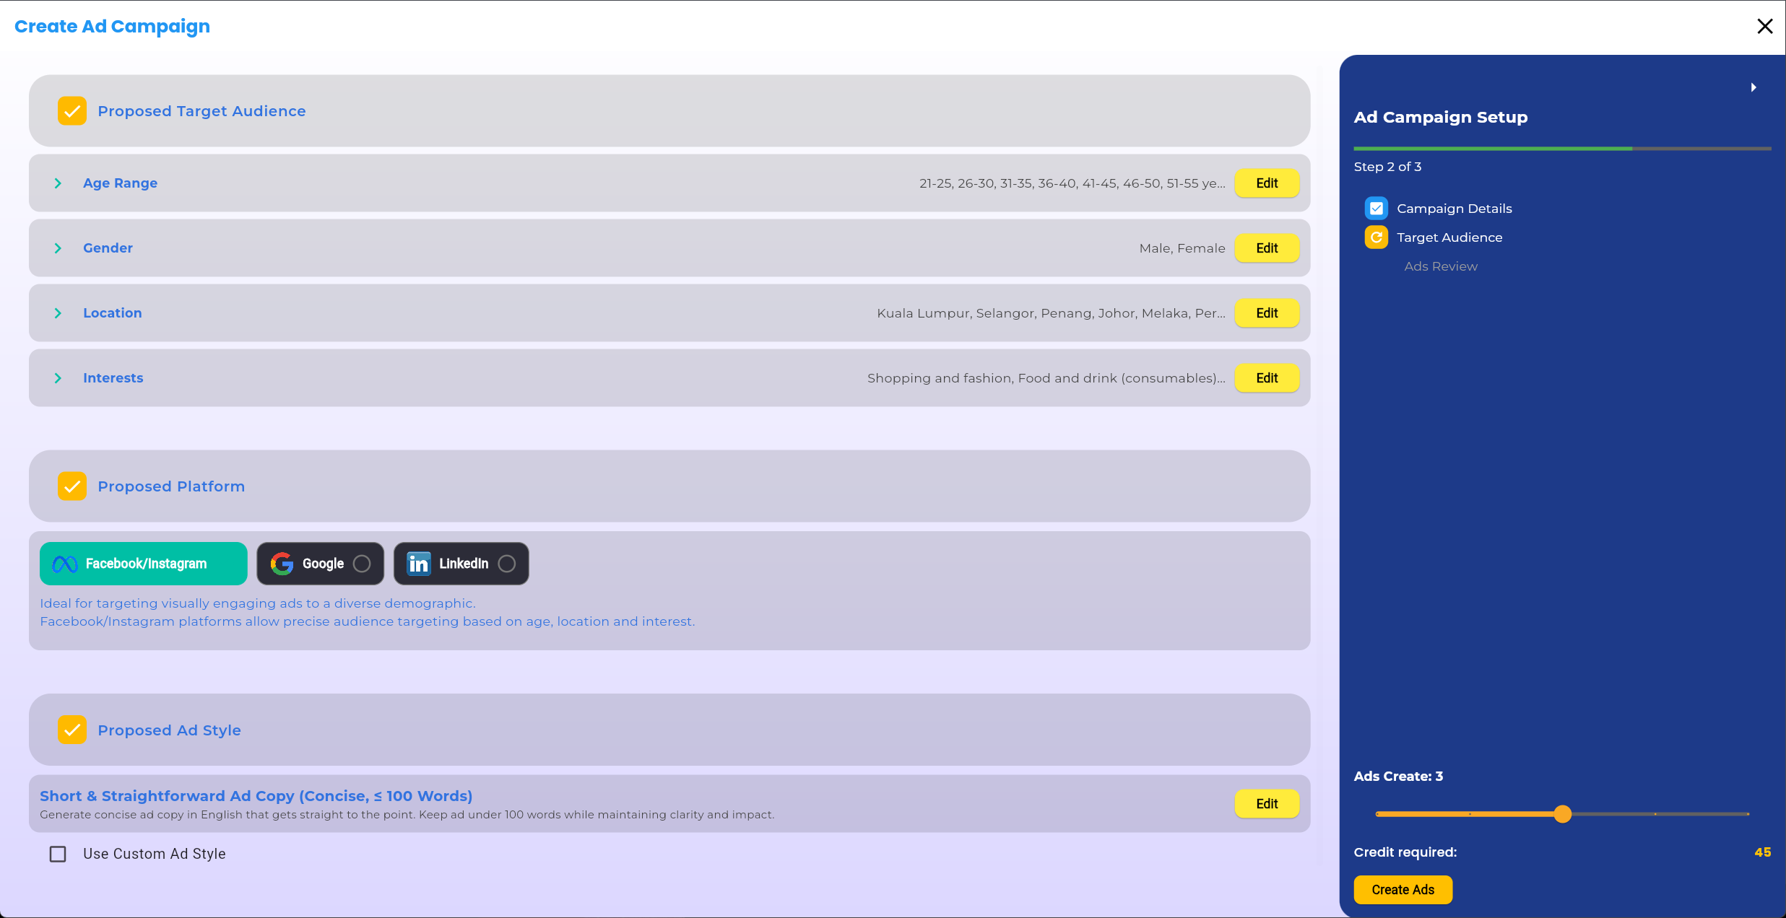Click the Ads Create slider handle

pyautogui.click(x=1563, y=814)
